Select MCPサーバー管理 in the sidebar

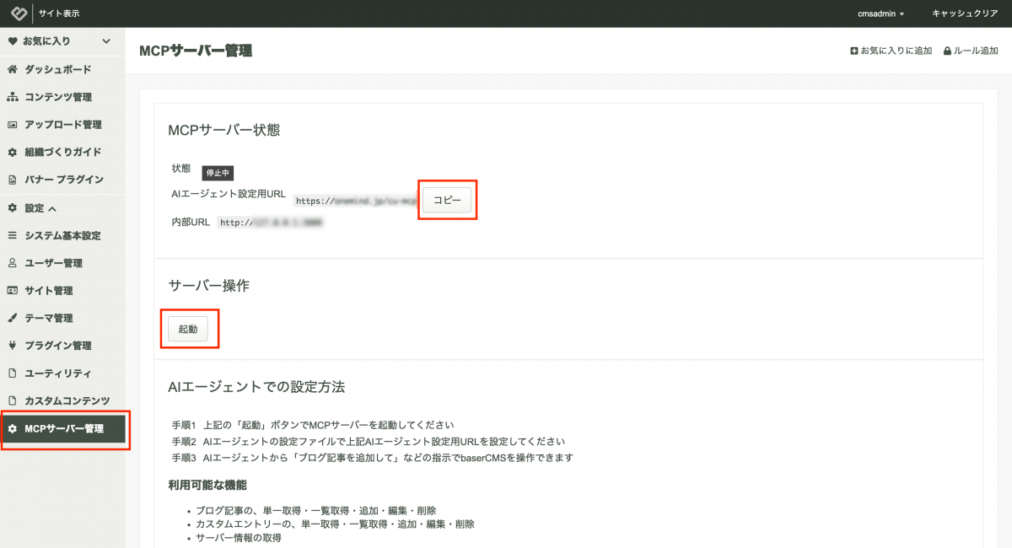click(64, 429)
